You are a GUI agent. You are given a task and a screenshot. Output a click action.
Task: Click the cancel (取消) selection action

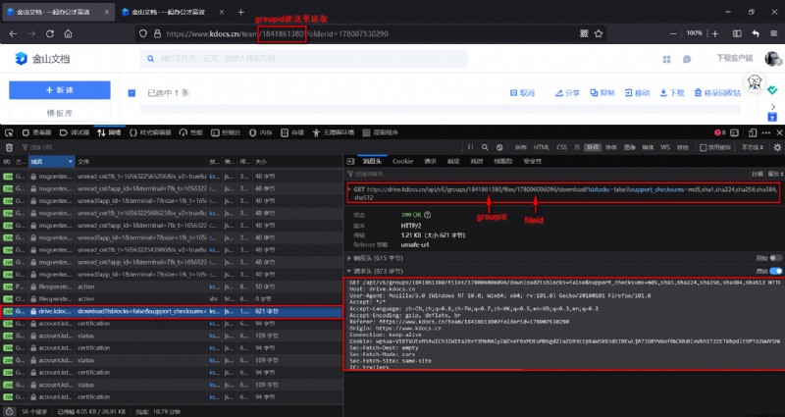coord(522,93)
